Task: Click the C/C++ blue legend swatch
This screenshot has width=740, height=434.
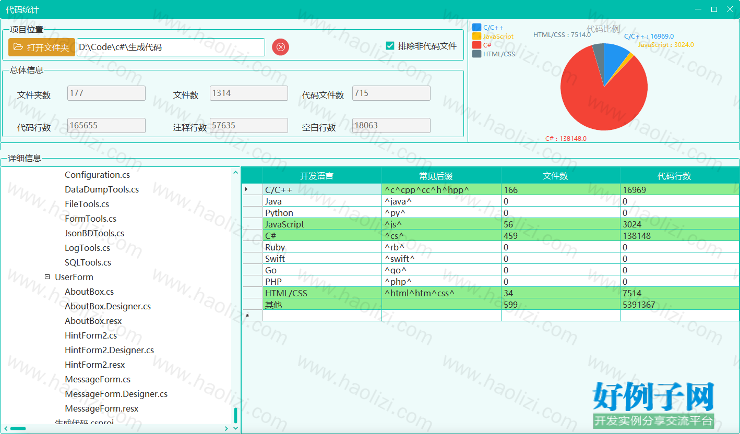Action: (476, 27)
